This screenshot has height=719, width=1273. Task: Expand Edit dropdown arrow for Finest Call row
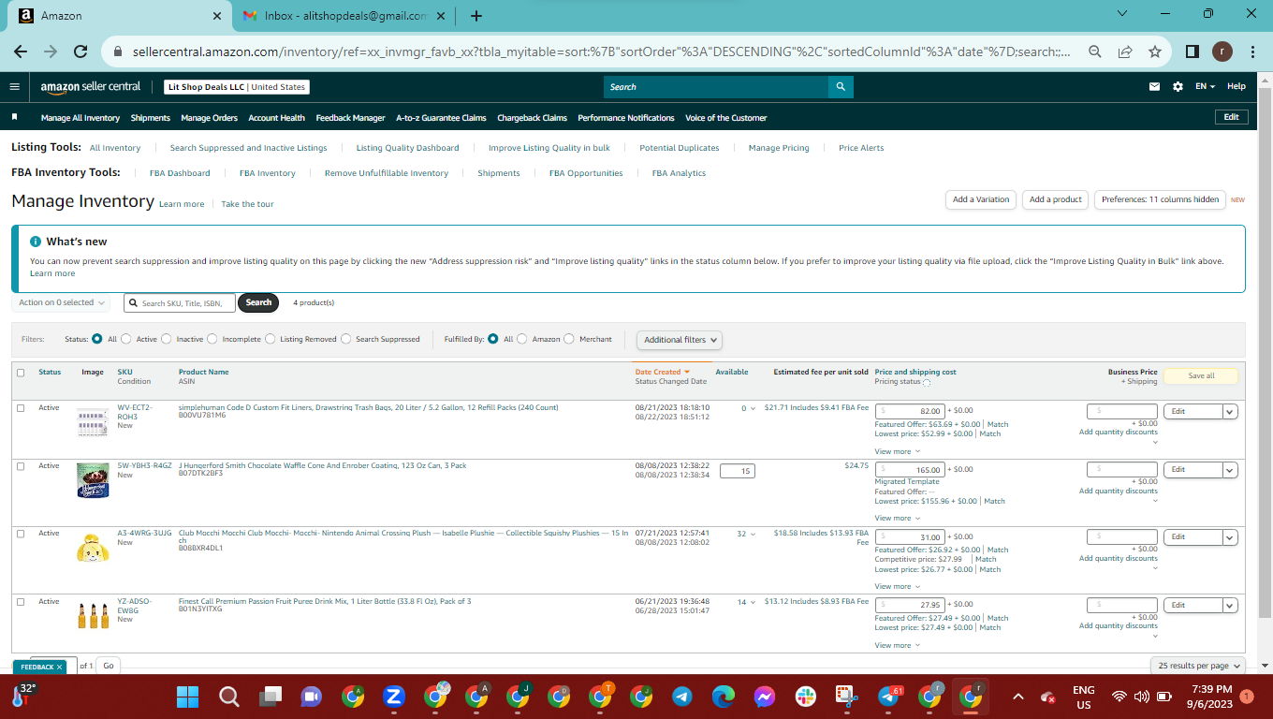(x=1230, y=605)
